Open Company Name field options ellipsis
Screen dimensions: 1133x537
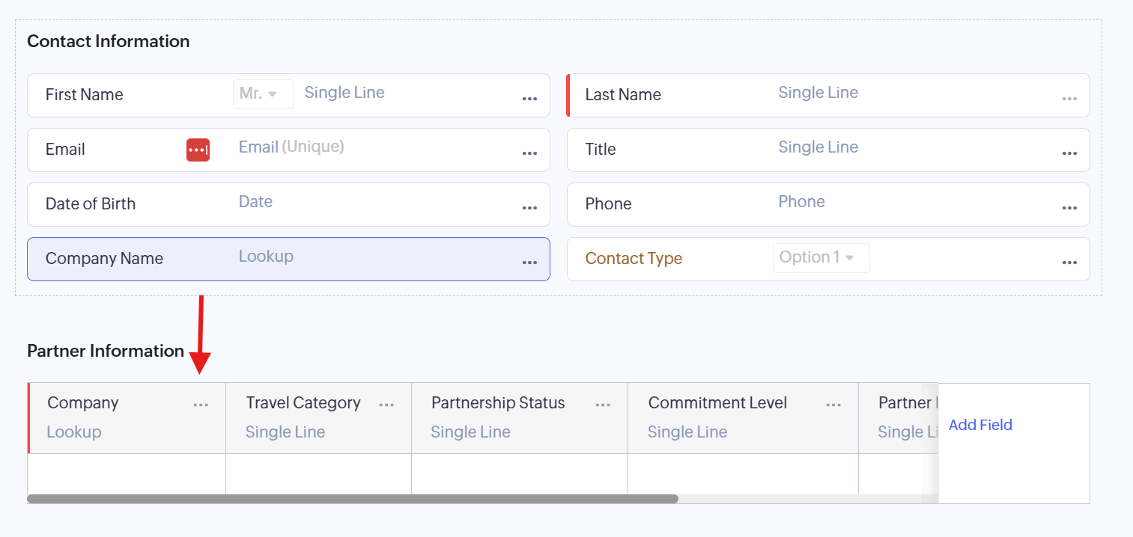click(529, 263)
